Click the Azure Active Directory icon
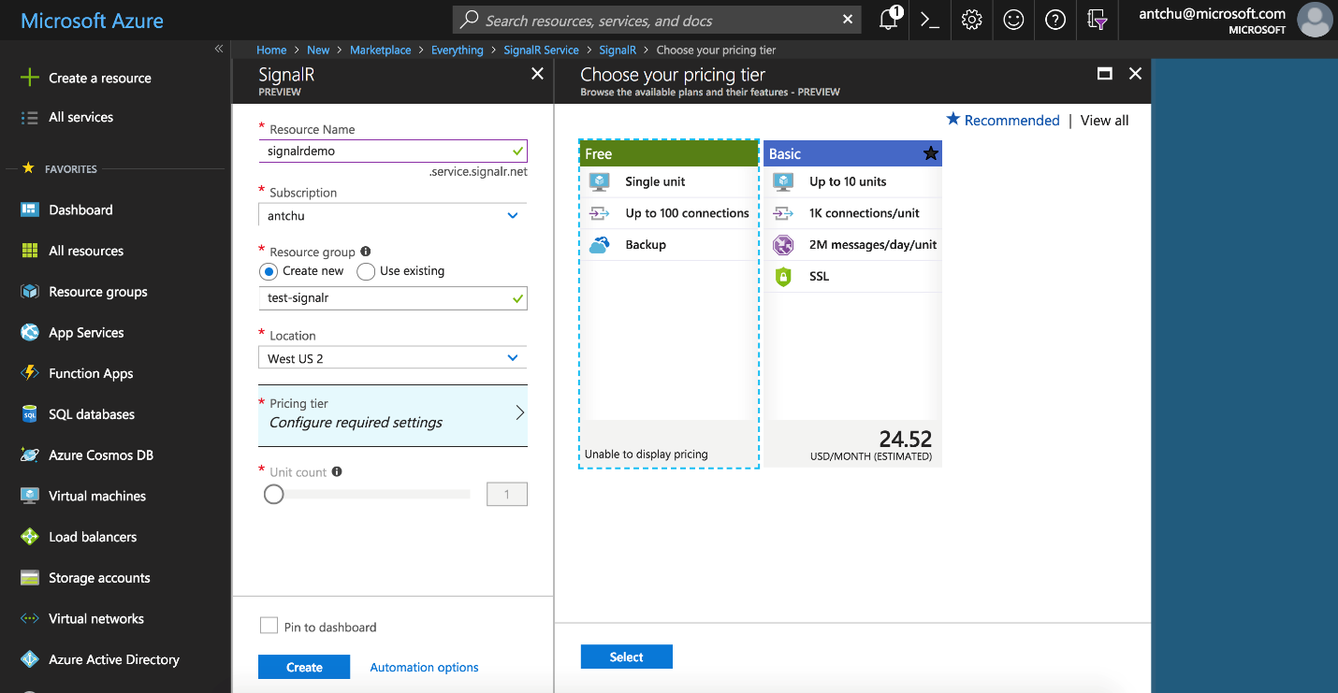The height and width of the screenshot is (693, 1338). [30, 659]
